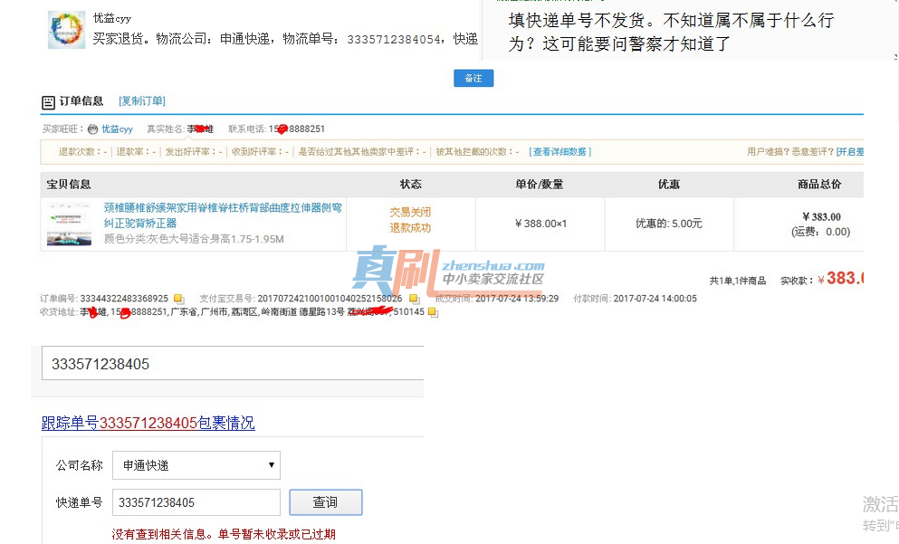Click the 状态 column header
899x544 pixels.
[x=410, y=184]
